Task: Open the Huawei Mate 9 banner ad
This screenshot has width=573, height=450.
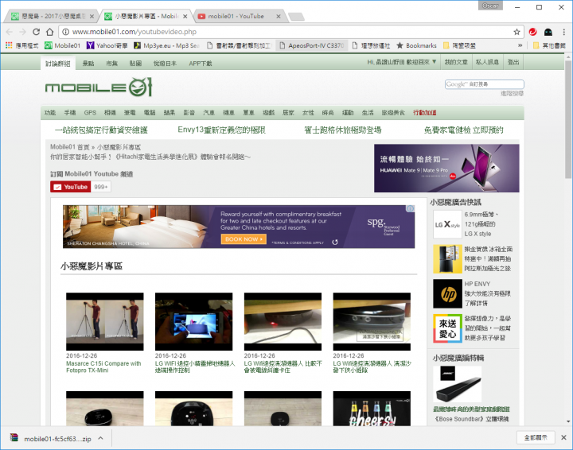Action: point(446,168)
